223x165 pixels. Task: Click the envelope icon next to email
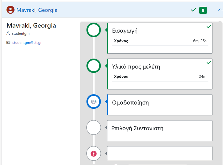8,43
